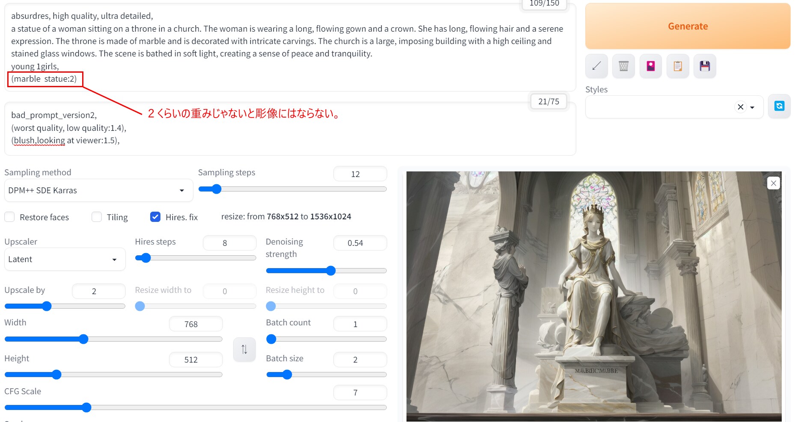Save style using the floppy disk icon

click(705, 66)
